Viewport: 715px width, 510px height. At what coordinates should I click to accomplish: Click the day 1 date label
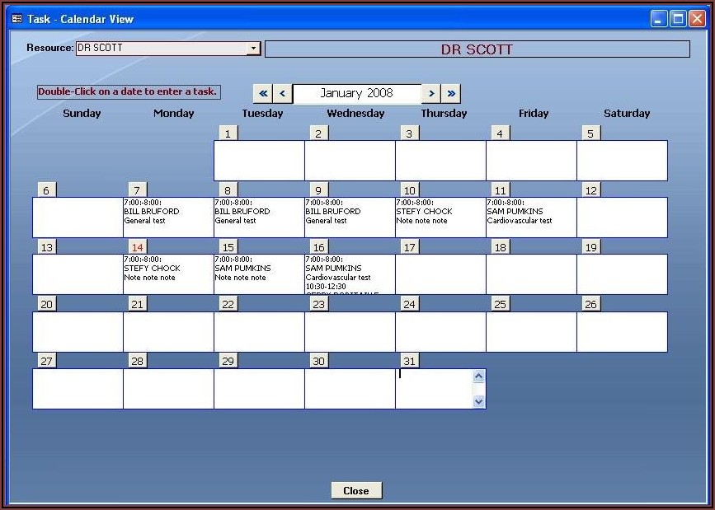pyautogui.click(x=228, y=133)
